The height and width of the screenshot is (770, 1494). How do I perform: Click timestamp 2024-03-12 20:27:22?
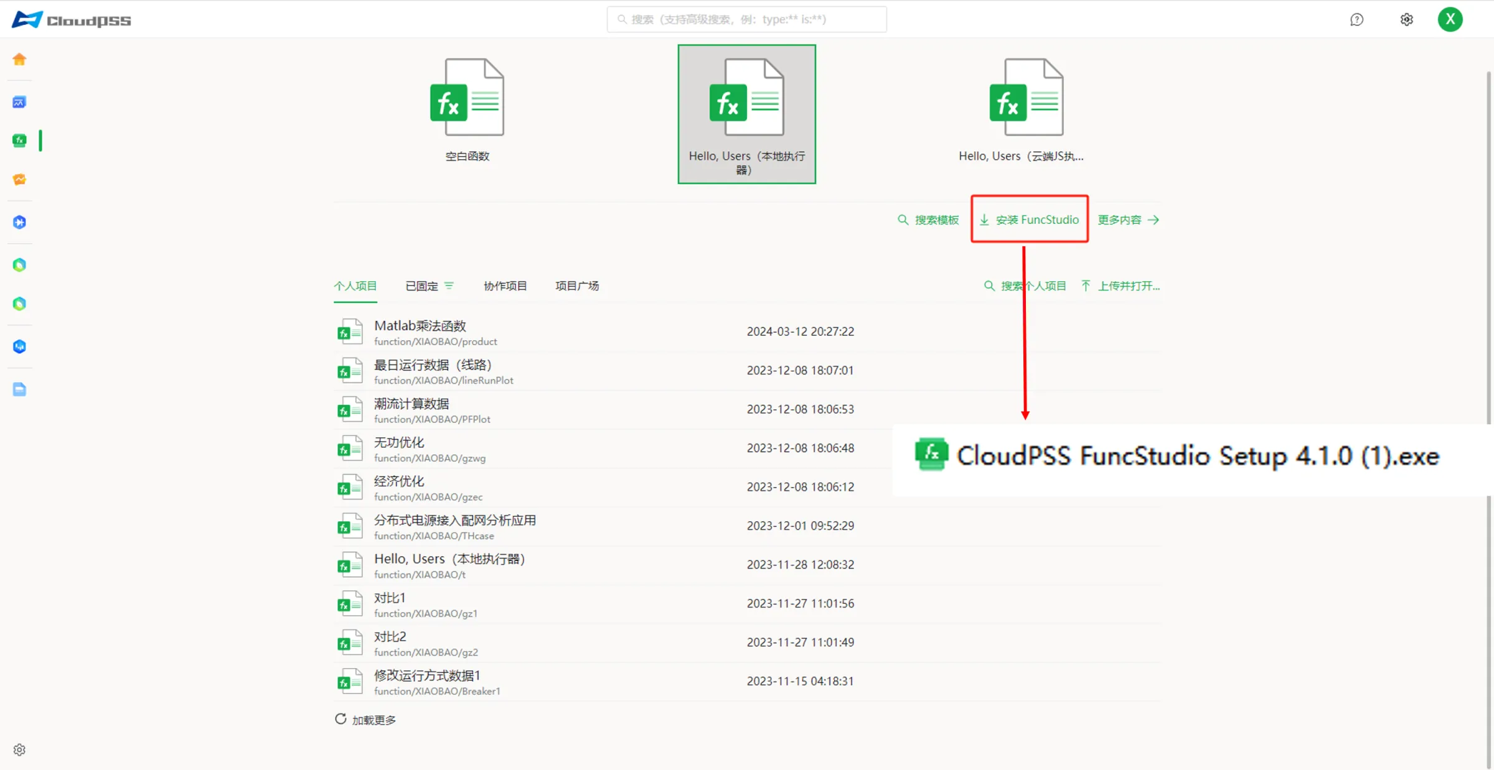click(x=801, y=332)
